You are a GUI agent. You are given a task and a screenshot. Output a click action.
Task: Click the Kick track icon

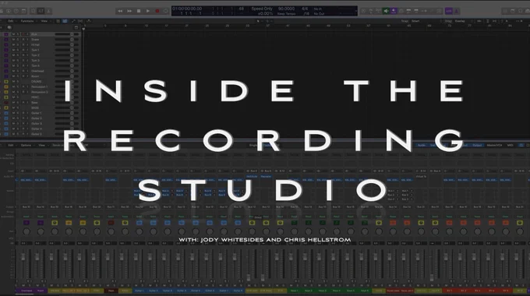(x=6, y=34)
